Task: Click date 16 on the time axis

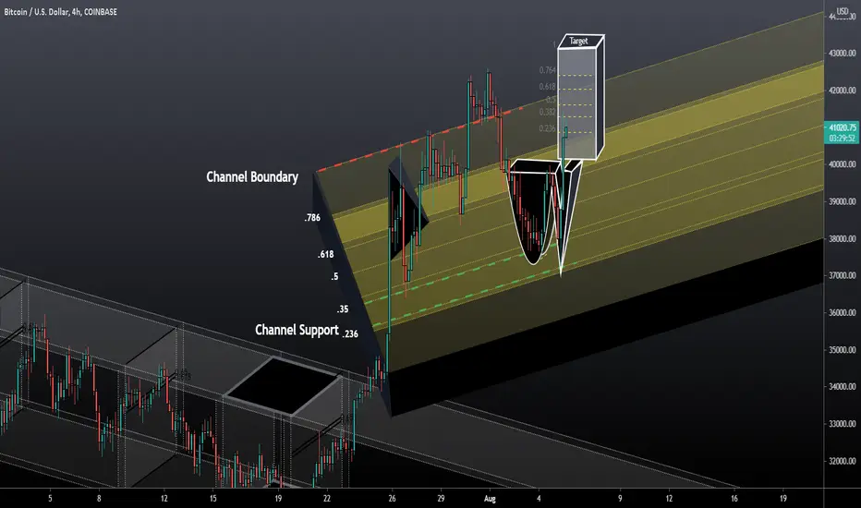Action: [x=734, y=499]
